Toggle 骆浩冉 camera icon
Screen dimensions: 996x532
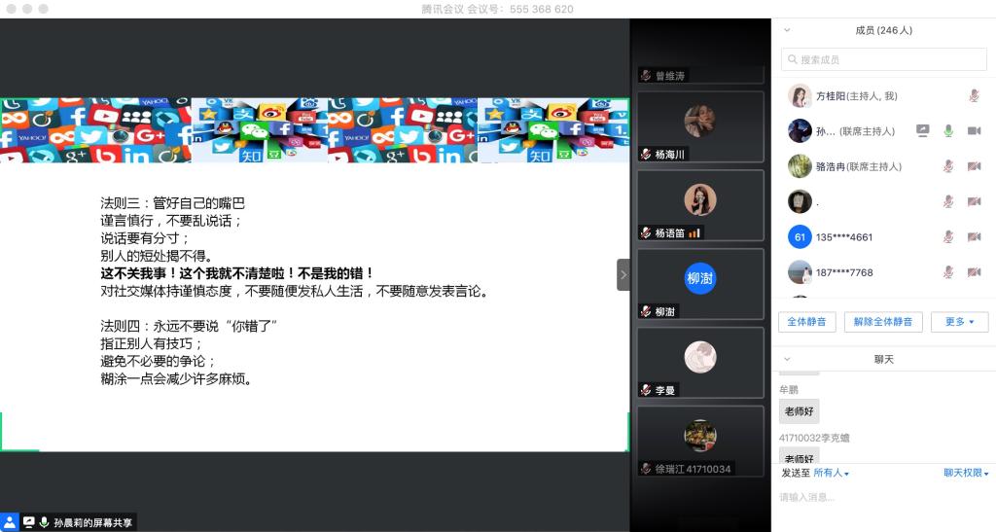[x=974, y=166]
